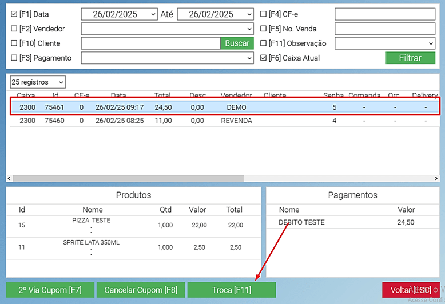Expand the Pagamento dropdown list
Screen dimensions: 445x304
click(x=249, y=58)
